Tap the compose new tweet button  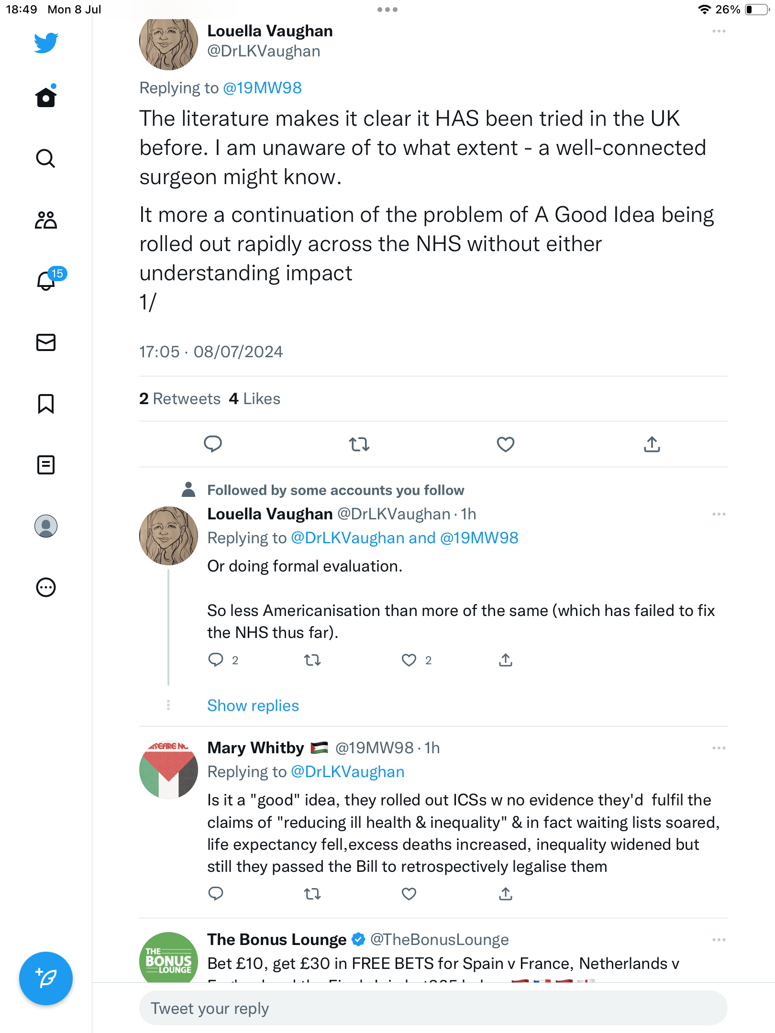tap(46, 978)
